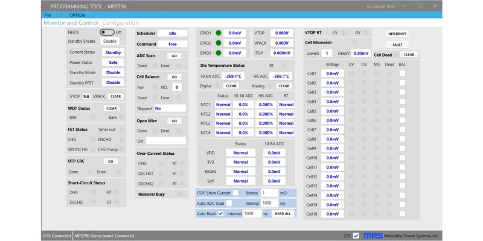Viewport: 483px width, 241px height.
Task: Click the Cell Mismatch Lowest field
Action: pyautogui.click(x=327, y=53)
